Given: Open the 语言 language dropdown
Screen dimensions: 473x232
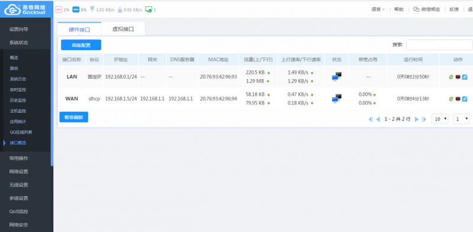Looking at the screenshot, I should (378, 9).
